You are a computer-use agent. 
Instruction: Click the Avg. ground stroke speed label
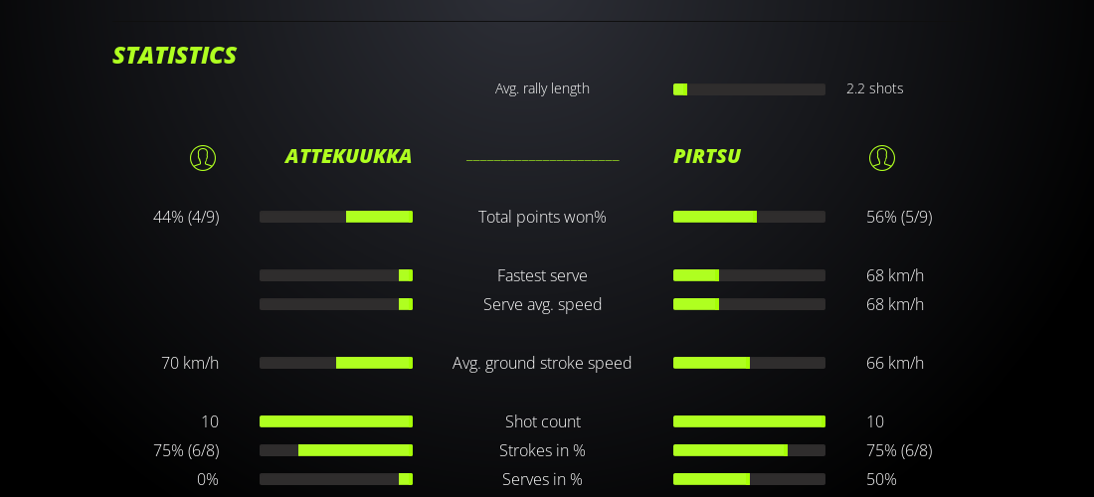[x=542, y=363]
